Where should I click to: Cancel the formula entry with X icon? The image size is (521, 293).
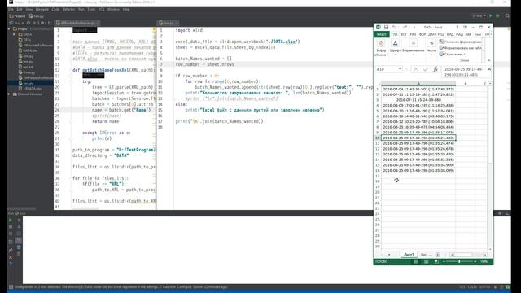[x=415, y=69]
